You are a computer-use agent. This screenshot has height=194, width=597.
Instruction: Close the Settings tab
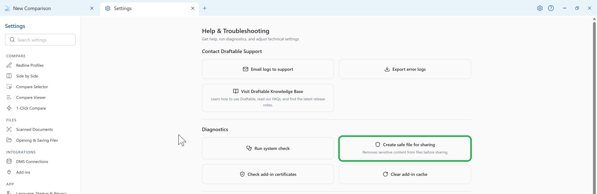click(193, 8)
